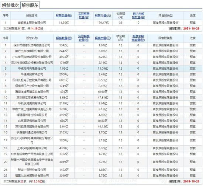203x188 pixels.
Task: Click the 1.05亿 quantity cell
Action: point(64,69)
